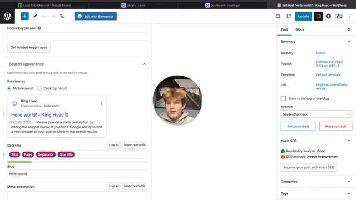Click Switch to draft button
This screenshot has height=200, width=356.
(298, 126)
